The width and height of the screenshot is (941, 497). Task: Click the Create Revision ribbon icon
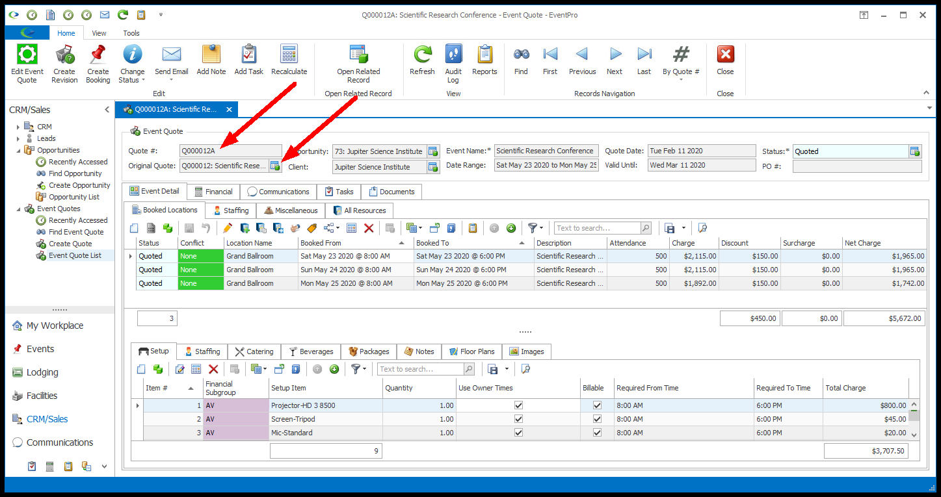64,54
